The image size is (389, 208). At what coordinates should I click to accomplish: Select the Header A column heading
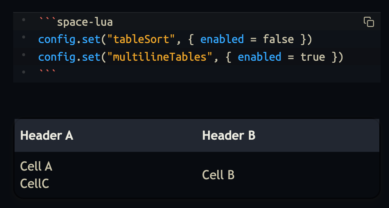47,136
